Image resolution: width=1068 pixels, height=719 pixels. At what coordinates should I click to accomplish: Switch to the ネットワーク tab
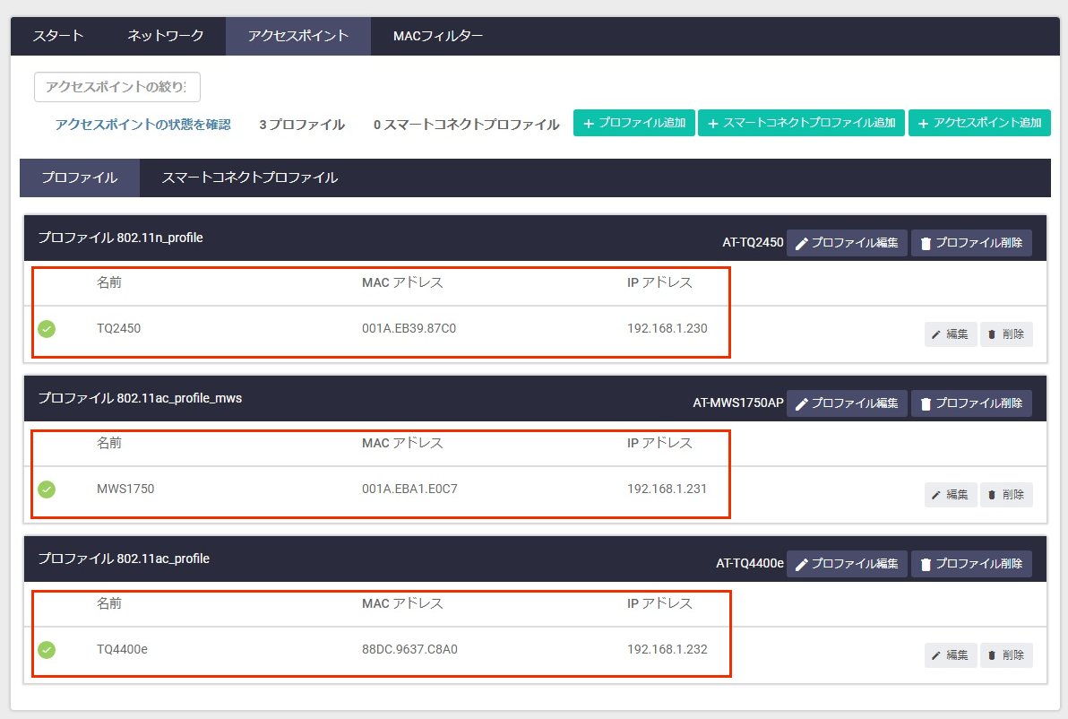166,36
